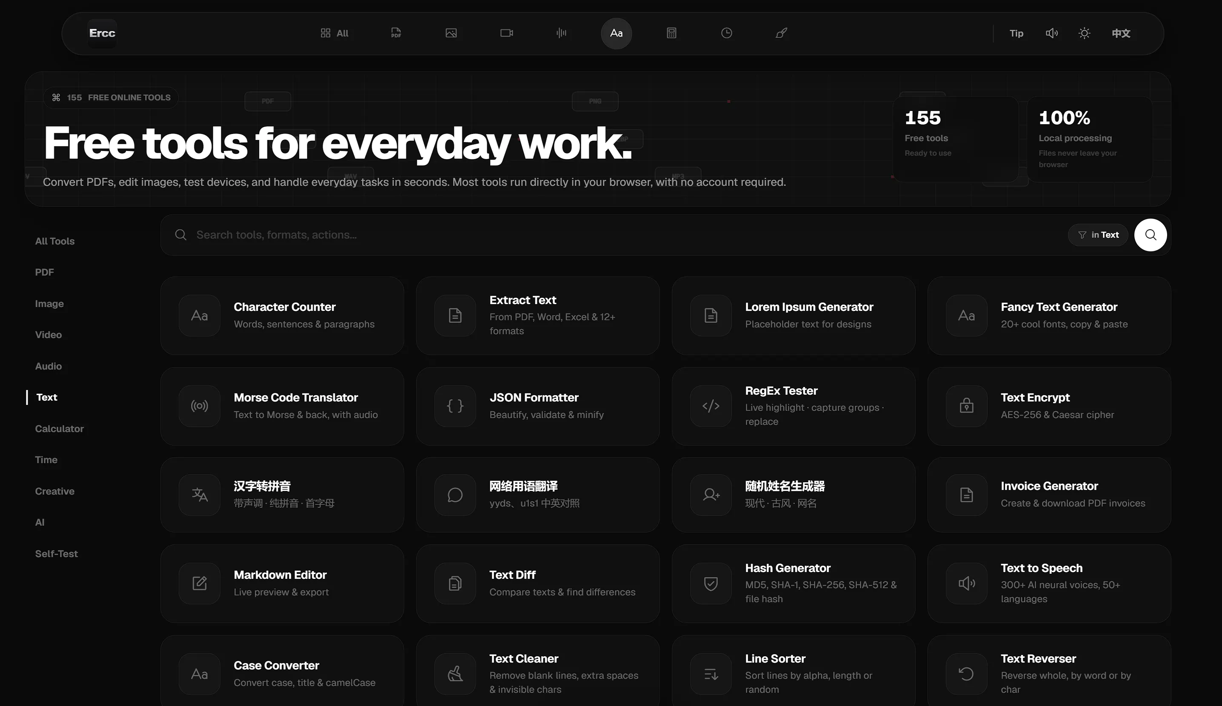The image size is (1222, 706).
Task: Select Creative in sidebar
Action: click(54, 491)
